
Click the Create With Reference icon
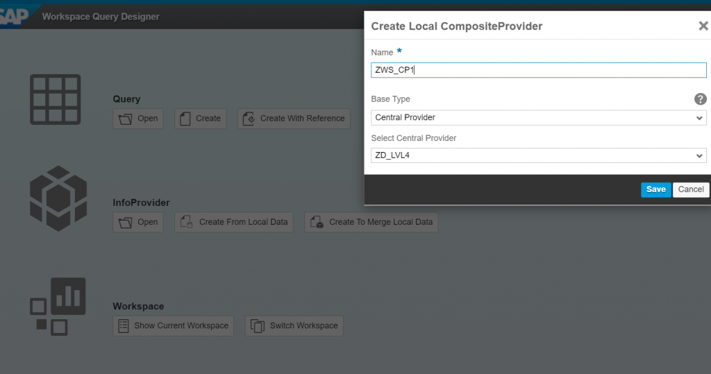[249, 119]
